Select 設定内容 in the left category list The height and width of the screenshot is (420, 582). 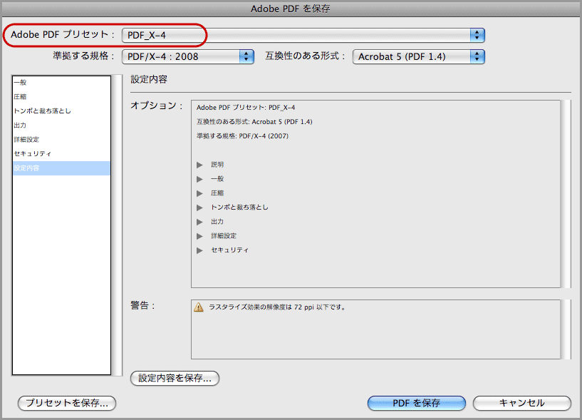click(x=61, y=168)
